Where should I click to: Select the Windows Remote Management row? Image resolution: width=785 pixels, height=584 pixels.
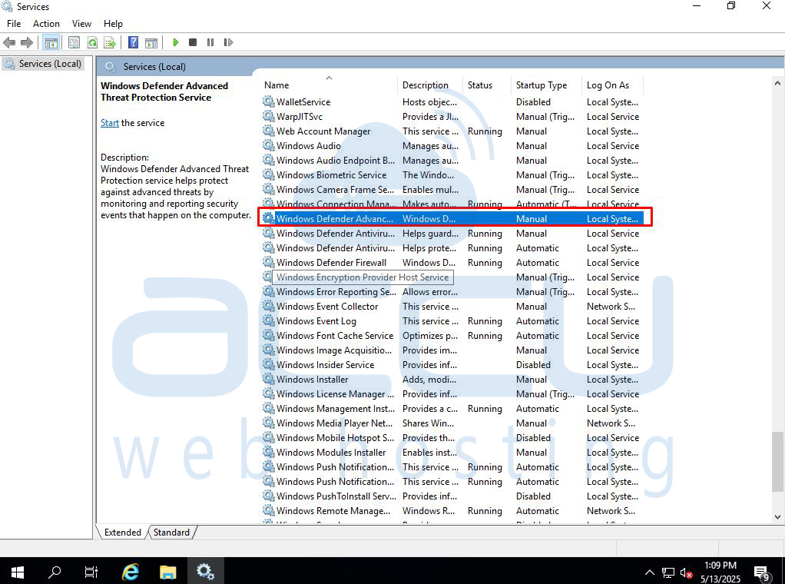[452, 511]
